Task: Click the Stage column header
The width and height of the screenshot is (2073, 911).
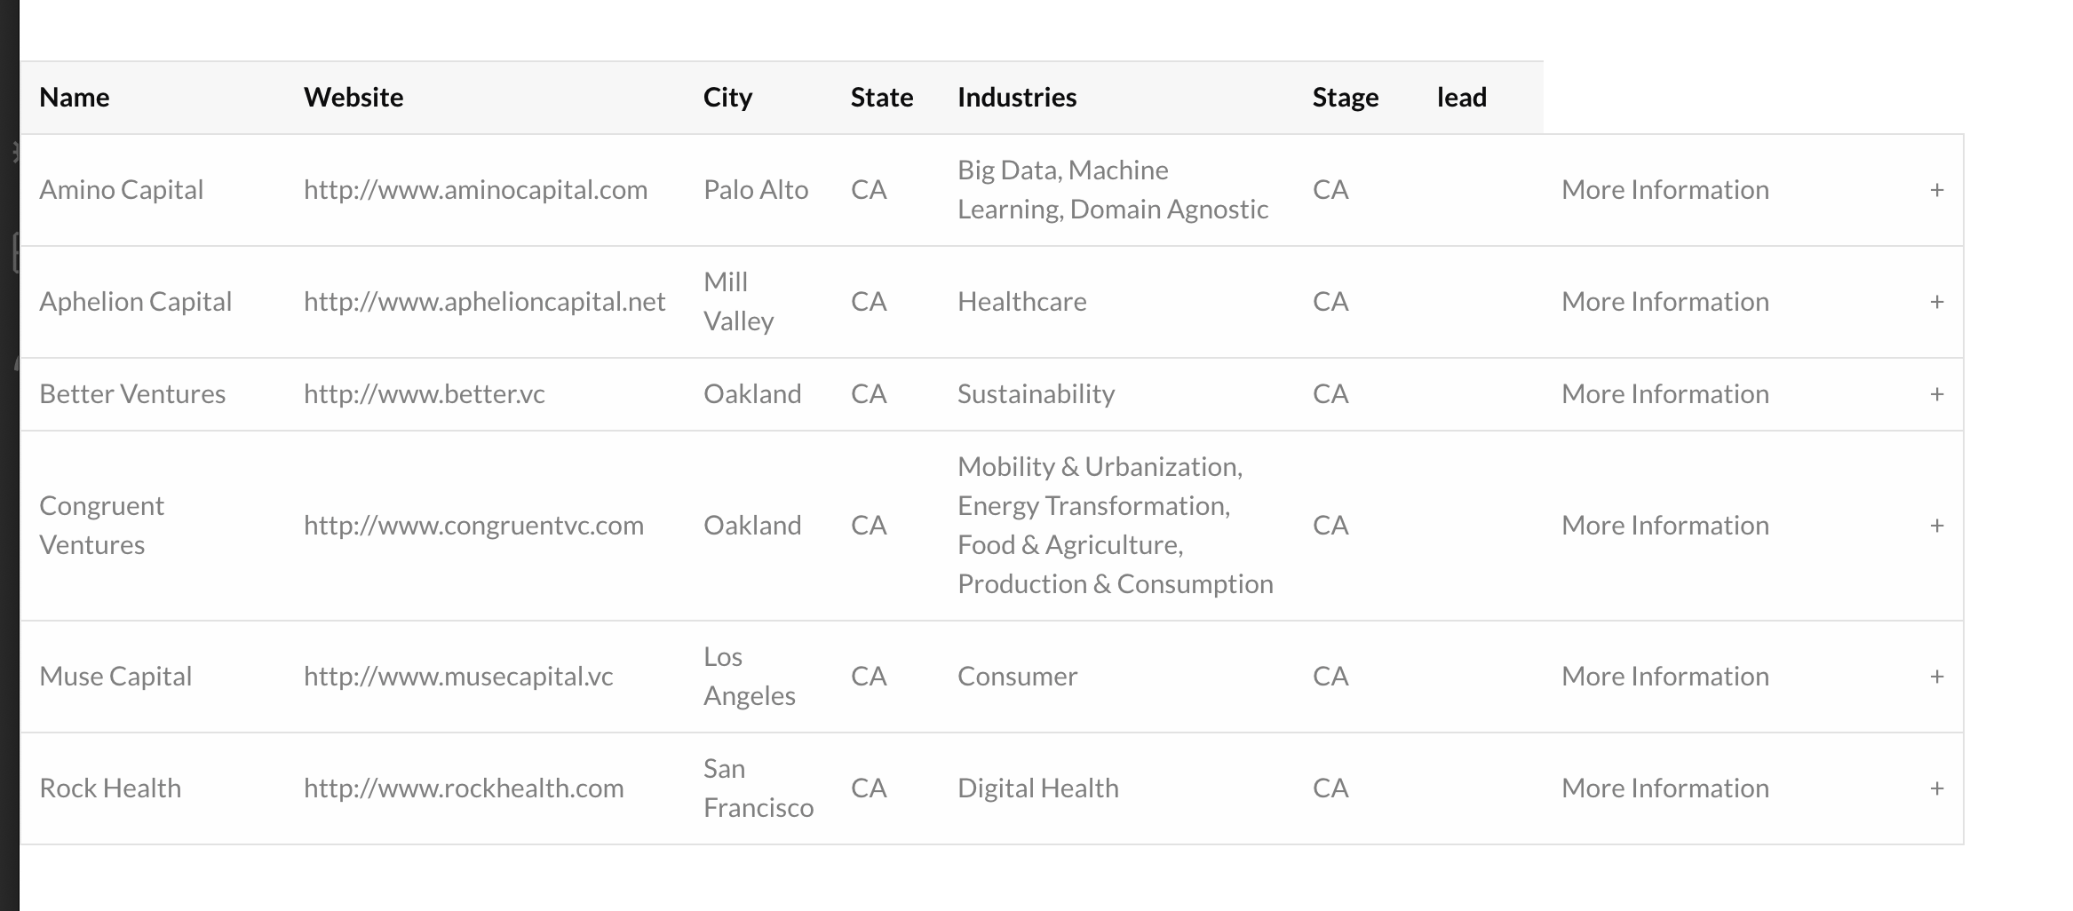Action: [1346, 98]
